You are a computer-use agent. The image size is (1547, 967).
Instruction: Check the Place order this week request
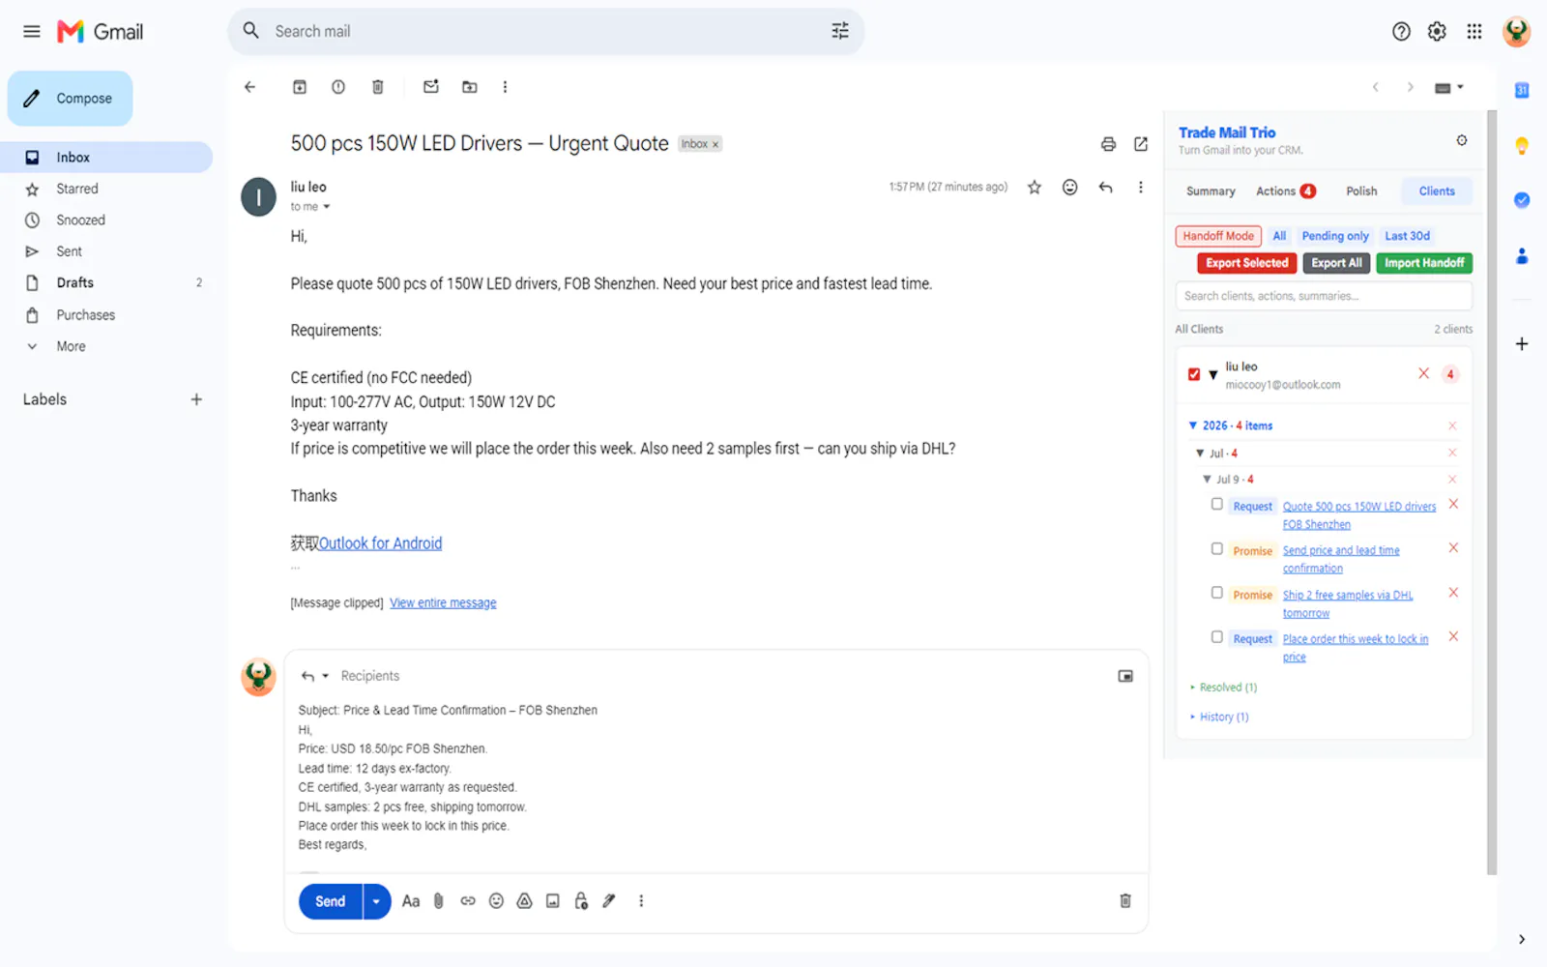(x=1217, y=636)
